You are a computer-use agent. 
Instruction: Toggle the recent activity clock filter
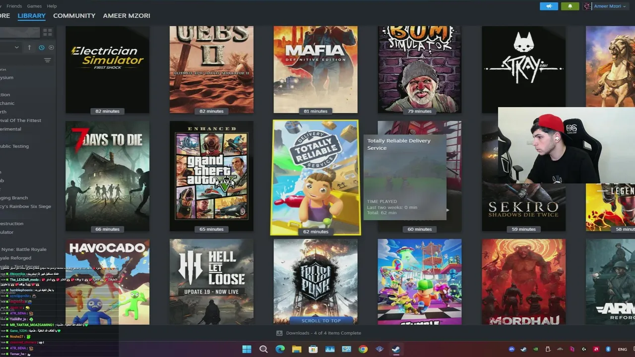tap(42, 48)
